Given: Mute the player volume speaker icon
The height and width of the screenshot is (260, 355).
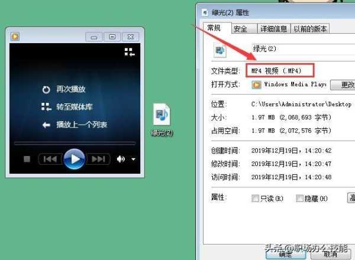Looking at the screenshot, I should point(121,159).
